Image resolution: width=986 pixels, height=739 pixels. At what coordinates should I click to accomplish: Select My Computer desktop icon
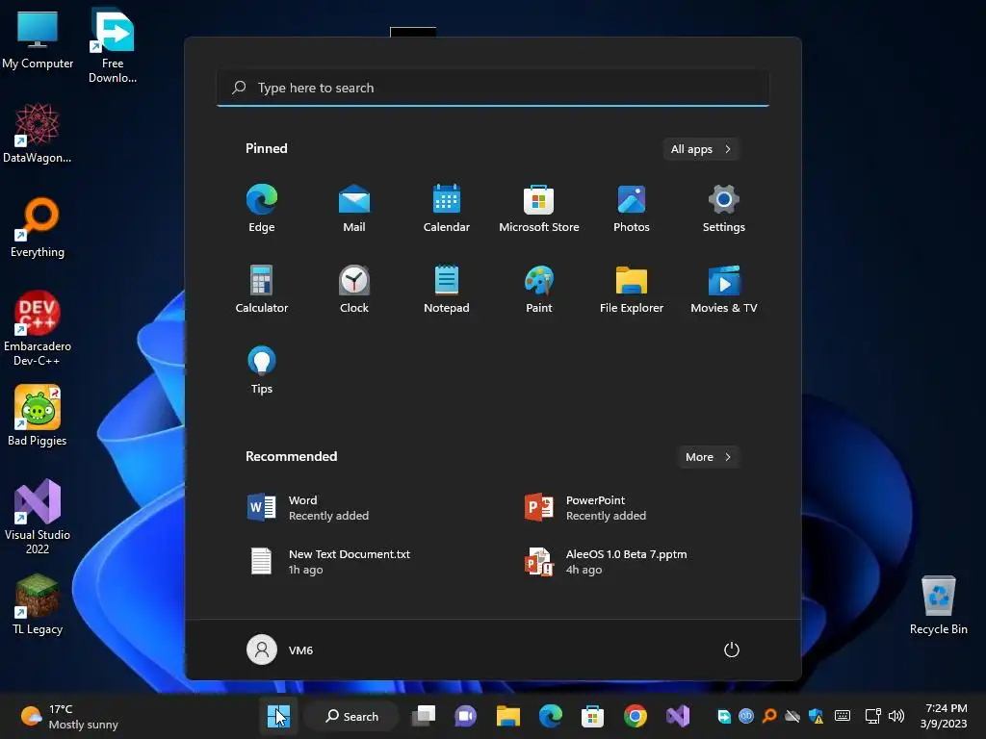[38, 38]
